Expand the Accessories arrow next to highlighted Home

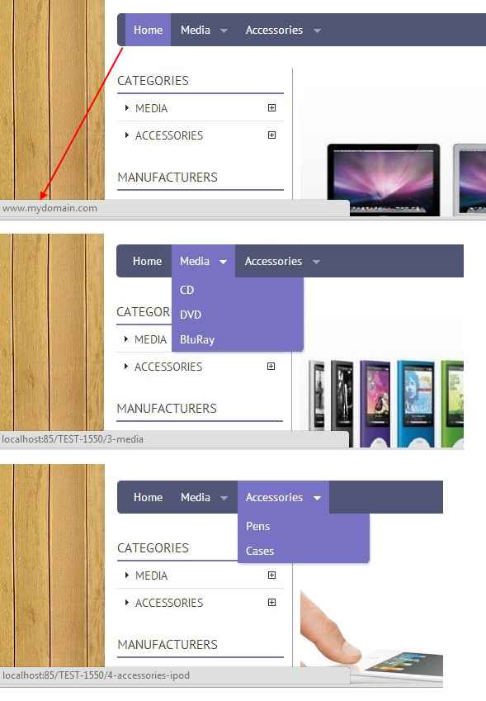point(317,31)
